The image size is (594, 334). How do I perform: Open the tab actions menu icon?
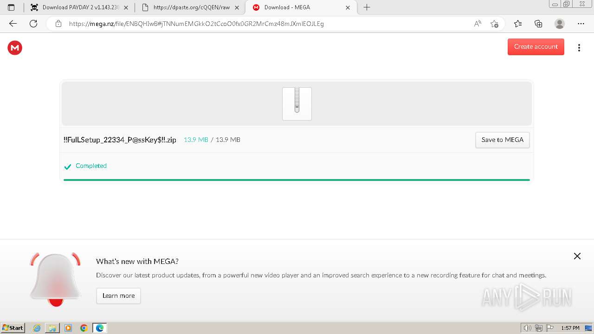point(11,7)
